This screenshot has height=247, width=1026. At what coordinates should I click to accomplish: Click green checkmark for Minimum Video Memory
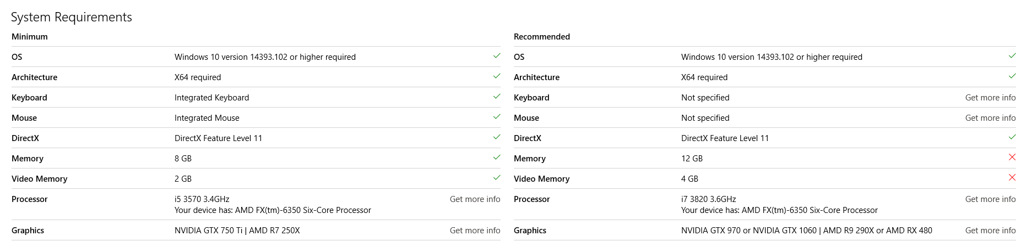click(497, 178)
